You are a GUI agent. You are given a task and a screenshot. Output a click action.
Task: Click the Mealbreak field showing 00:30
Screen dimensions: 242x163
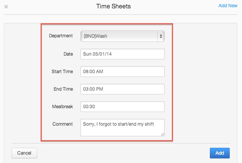(122, 107)
